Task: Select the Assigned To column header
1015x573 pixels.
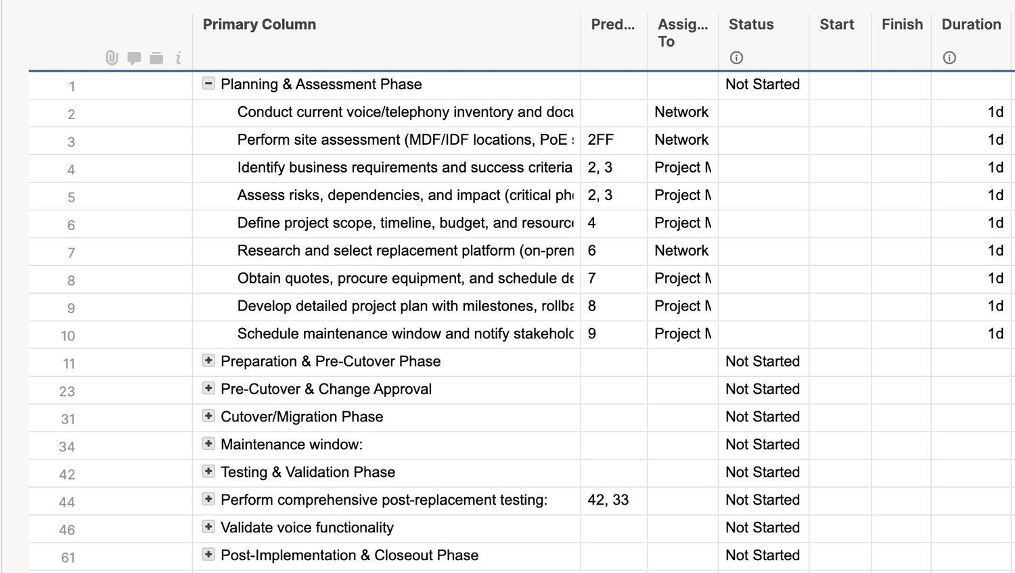Action: tap(682, 33)
